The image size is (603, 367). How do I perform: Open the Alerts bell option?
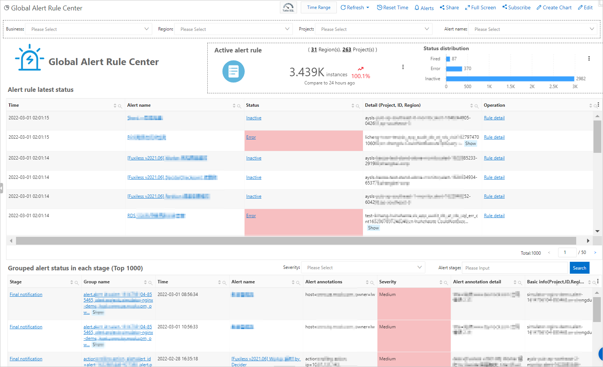coord(424,8)
